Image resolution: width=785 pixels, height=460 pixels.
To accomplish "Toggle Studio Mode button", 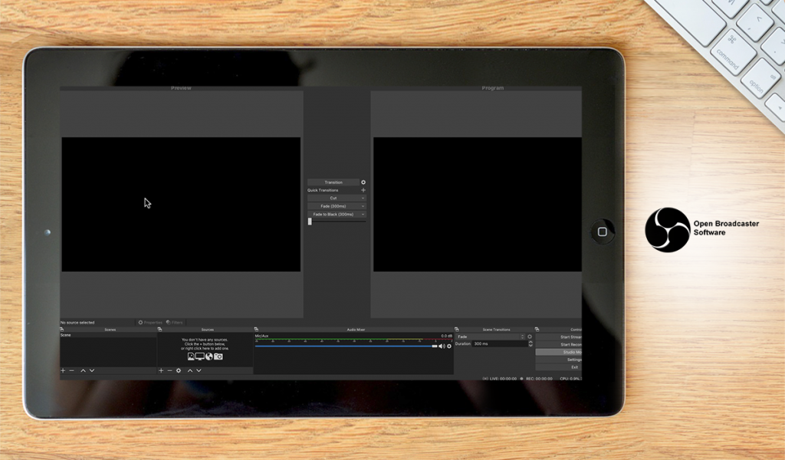I will coord(558,352).
